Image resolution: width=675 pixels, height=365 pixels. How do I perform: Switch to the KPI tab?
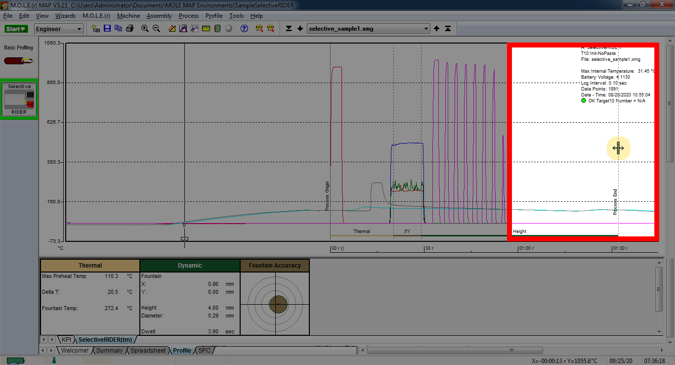pyautogui.click(x=66, y=340)
